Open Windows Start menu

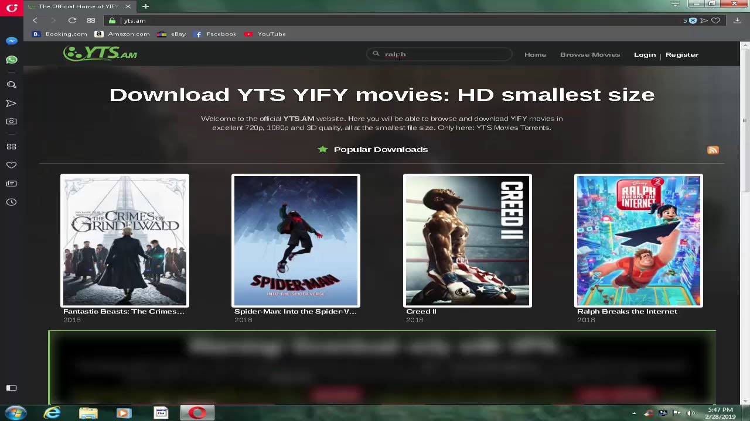tap(15, 413)
